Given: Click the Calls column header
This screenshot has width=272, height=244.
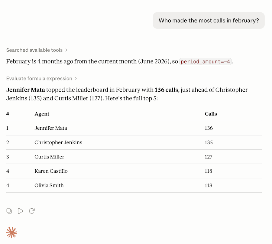Looking at the screenshot, I should (211, 114).
